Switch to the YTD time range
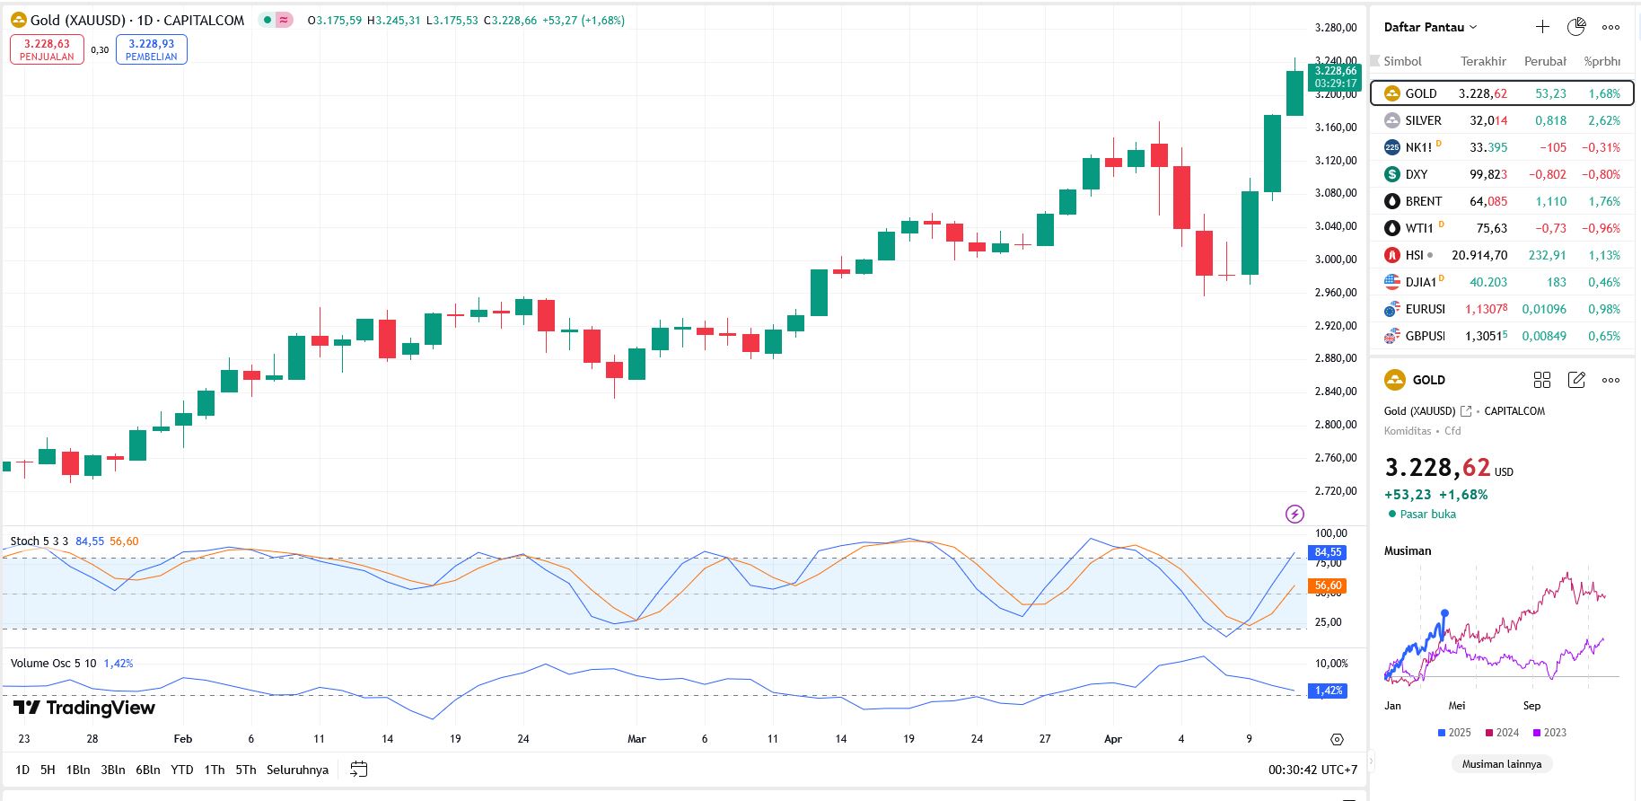This screenshot has width=1641, height=801. (182, 770)
